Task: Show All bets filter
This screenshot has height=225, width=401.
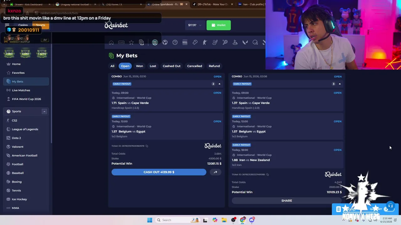Action: click(x=112, y=66)
